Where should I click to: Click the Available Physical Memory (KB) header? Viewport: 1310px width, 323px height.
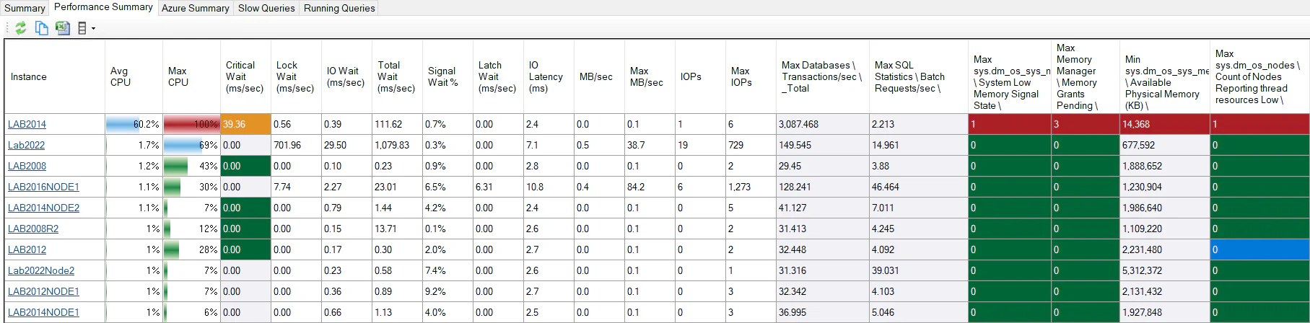1164,76
